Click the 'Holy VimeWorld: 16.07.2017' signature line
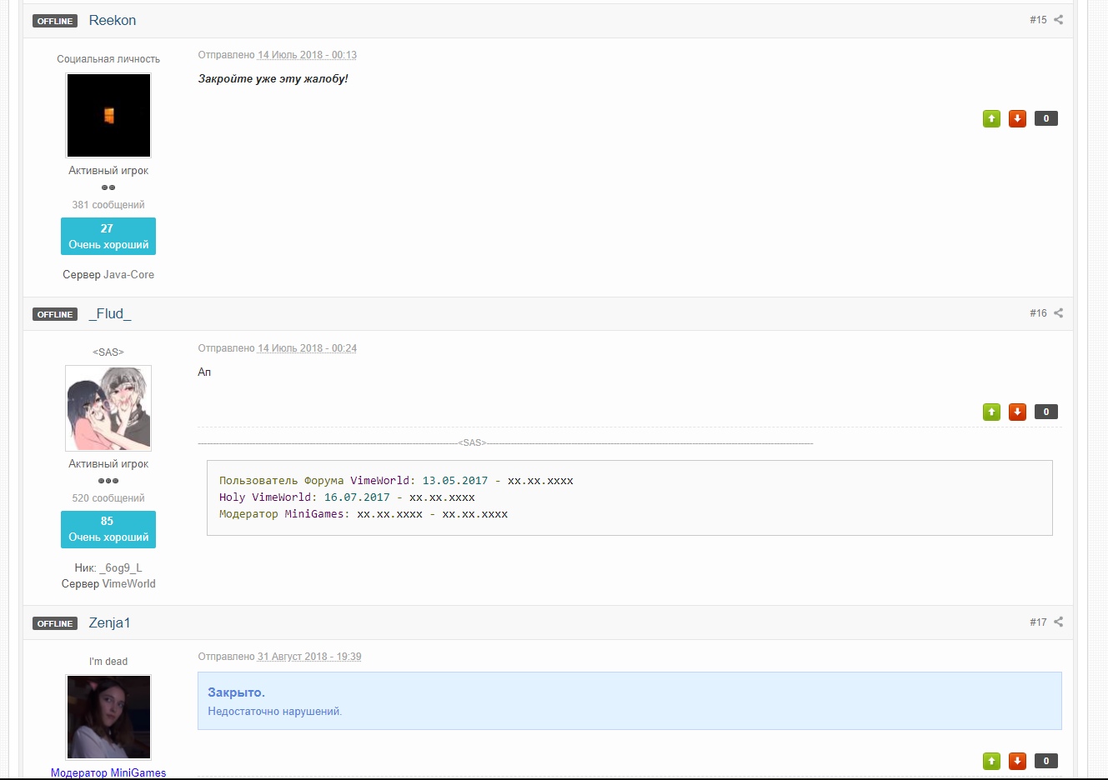Viewport: 1108px width, 780px height. pyautogui.click(x=347, y=497)
